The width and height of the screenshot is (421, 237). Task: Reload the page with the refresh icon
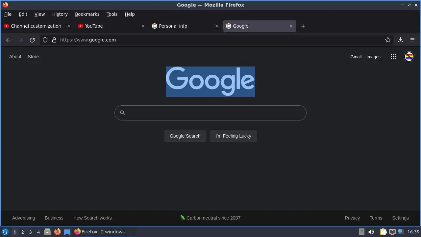point(32,40)
